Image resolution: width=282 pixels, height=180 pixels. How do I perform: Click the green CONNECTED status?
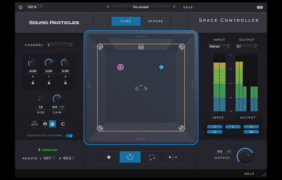click(x=47, y=150)
